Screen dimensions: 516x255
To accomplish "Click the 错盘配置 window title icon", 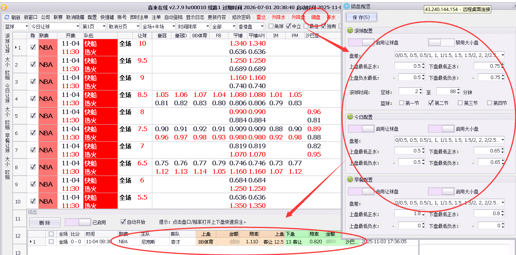I will pyautogui.click(x=346, y=6).
